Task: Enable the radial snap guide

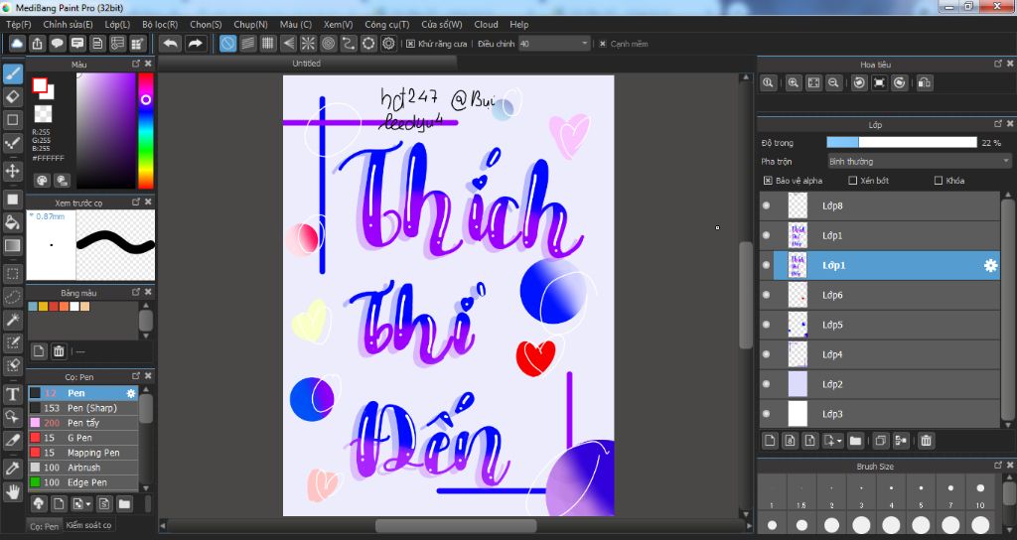Action: coord(308,44)
